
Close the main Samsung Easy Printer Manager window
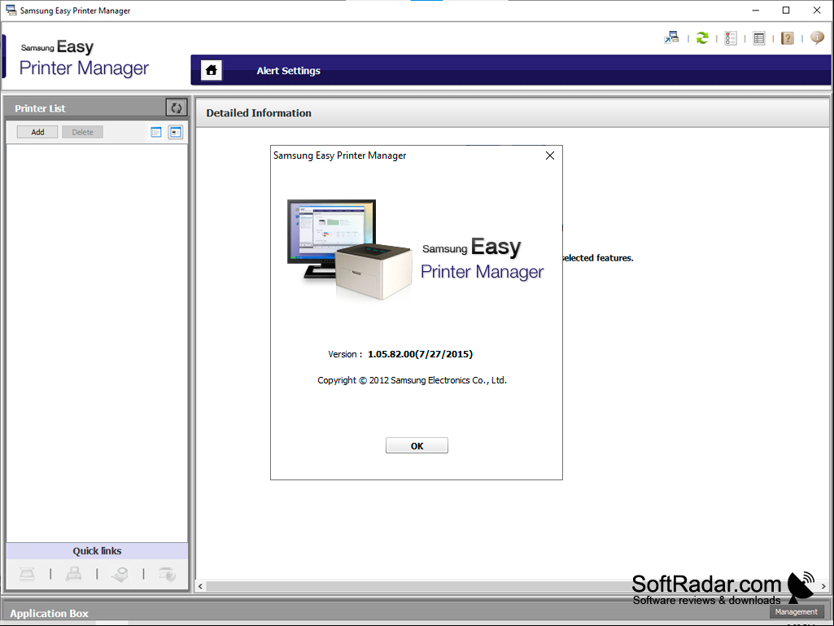(x=817, y=10)
